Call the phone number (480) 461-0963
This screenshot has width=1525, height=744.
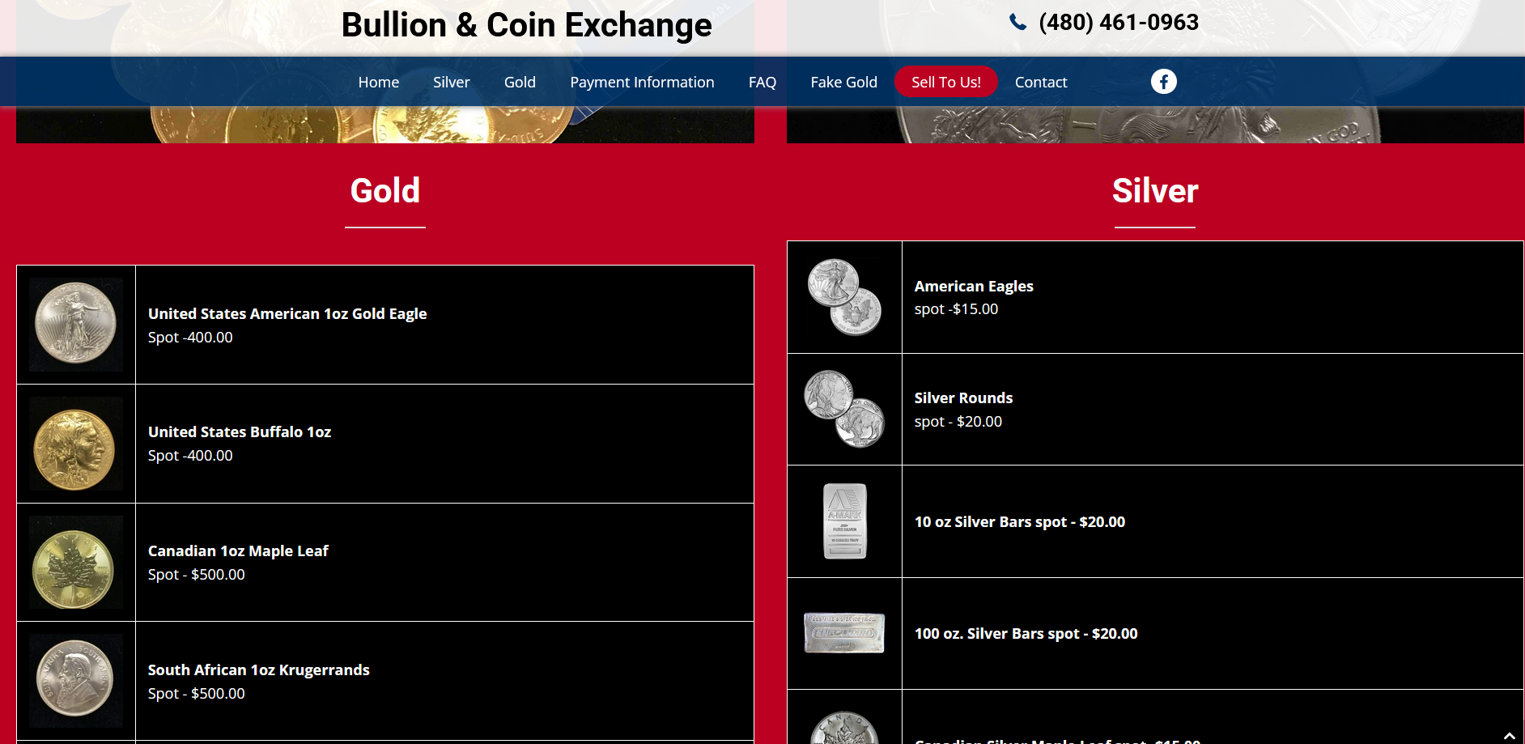tap(1119, 23)
